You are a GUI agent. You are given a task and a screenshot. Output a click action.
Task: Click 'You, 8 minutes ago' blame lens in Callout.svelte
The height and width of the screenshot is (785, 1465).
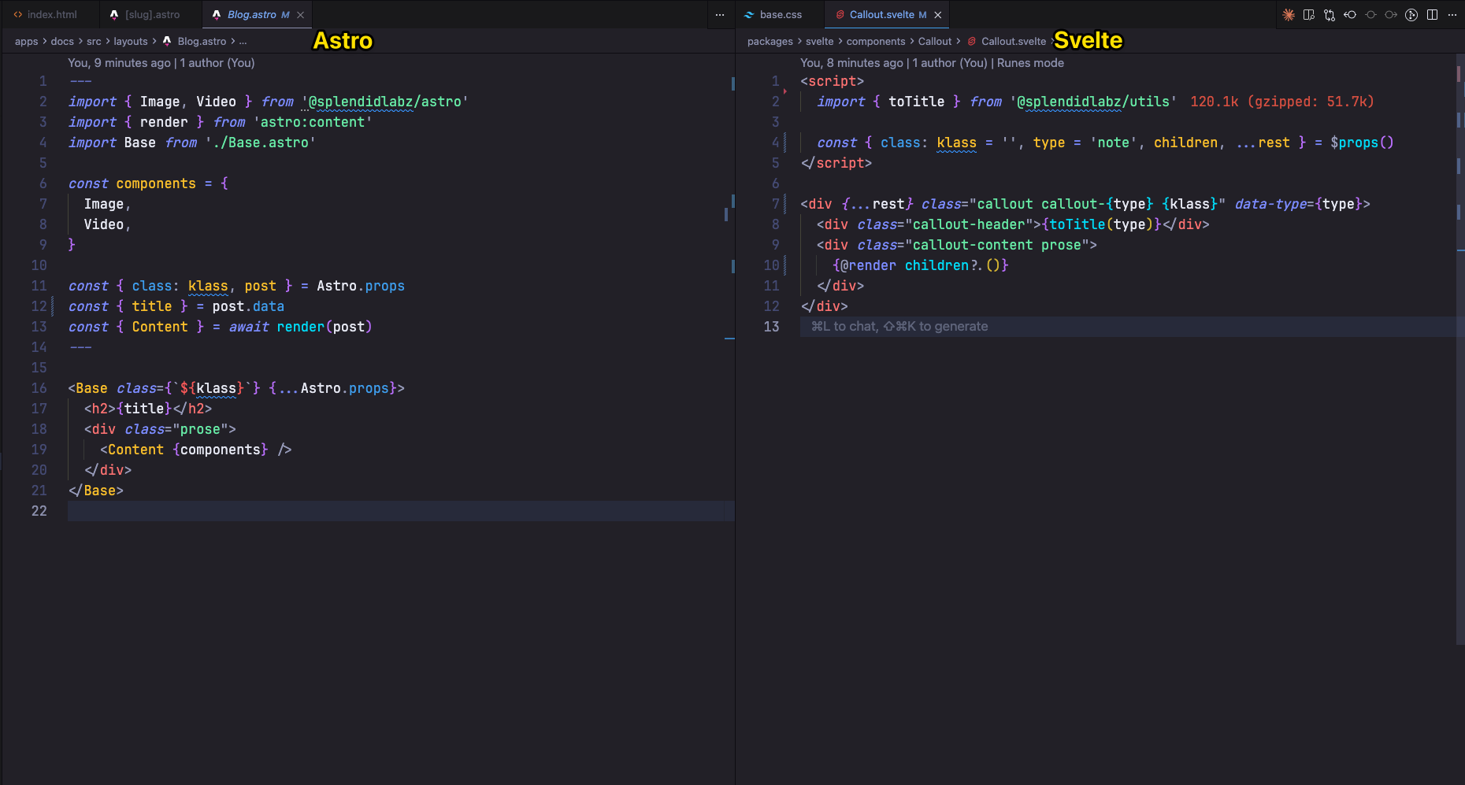click(x=851, y=63)
